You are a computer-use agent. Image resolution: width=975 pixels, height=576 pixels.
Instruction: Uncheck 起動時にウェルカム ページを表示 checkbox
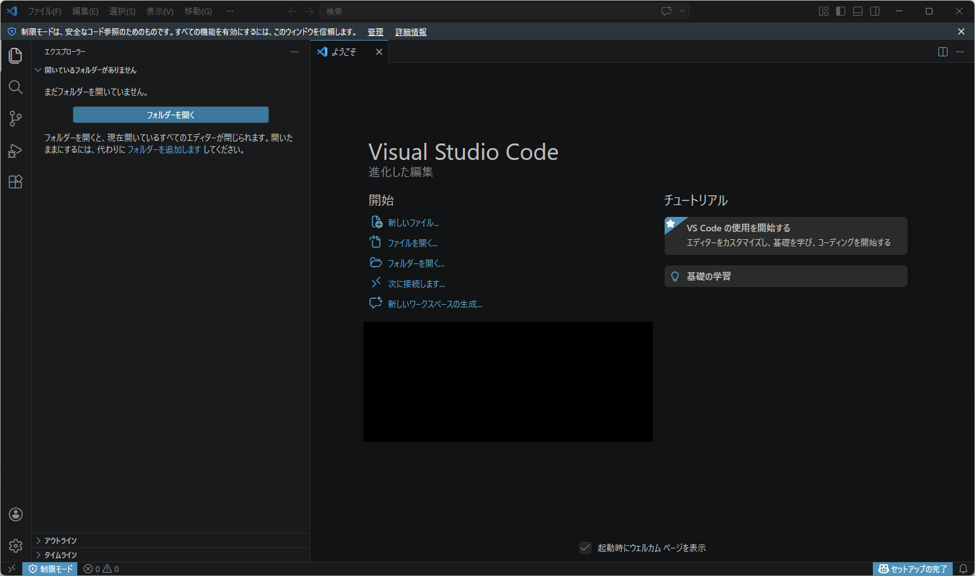point(585,548)
